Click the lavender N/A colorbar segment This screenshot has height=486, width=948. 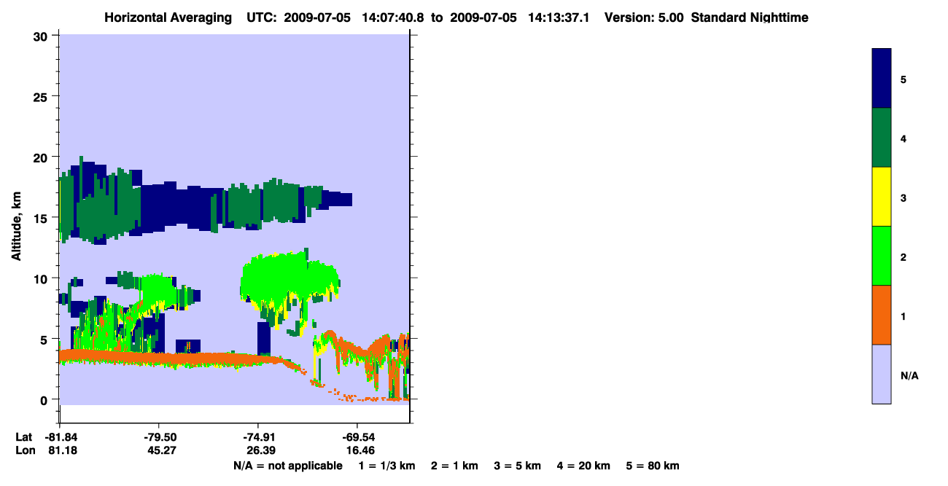click(882, 374)
